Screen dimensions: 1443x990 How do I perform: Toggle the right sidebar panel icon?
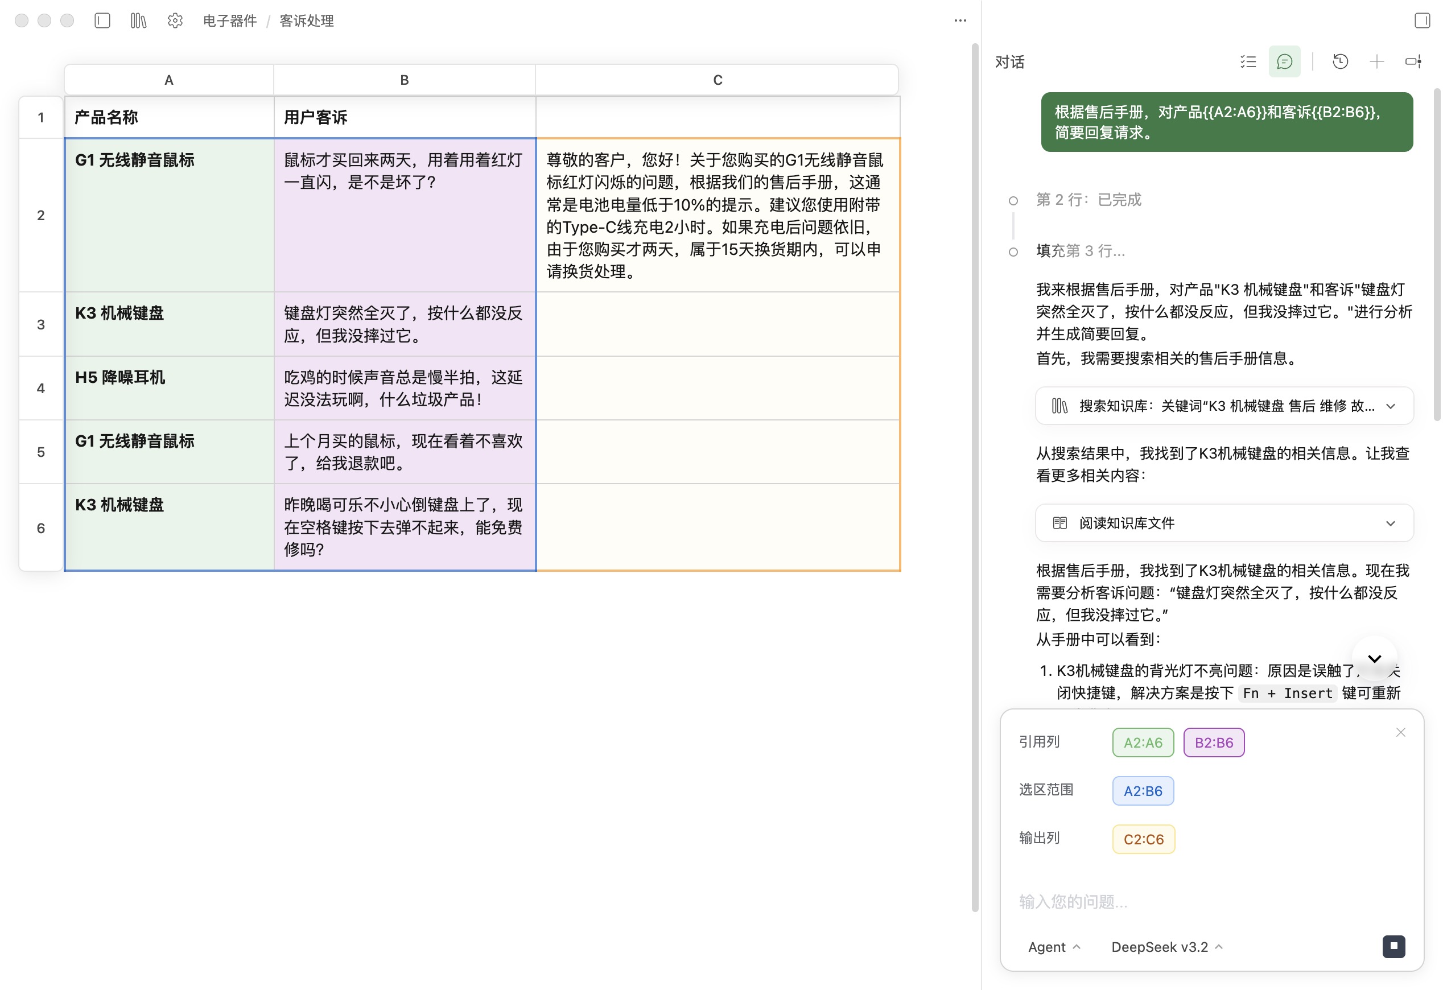tap(1422, 20)
